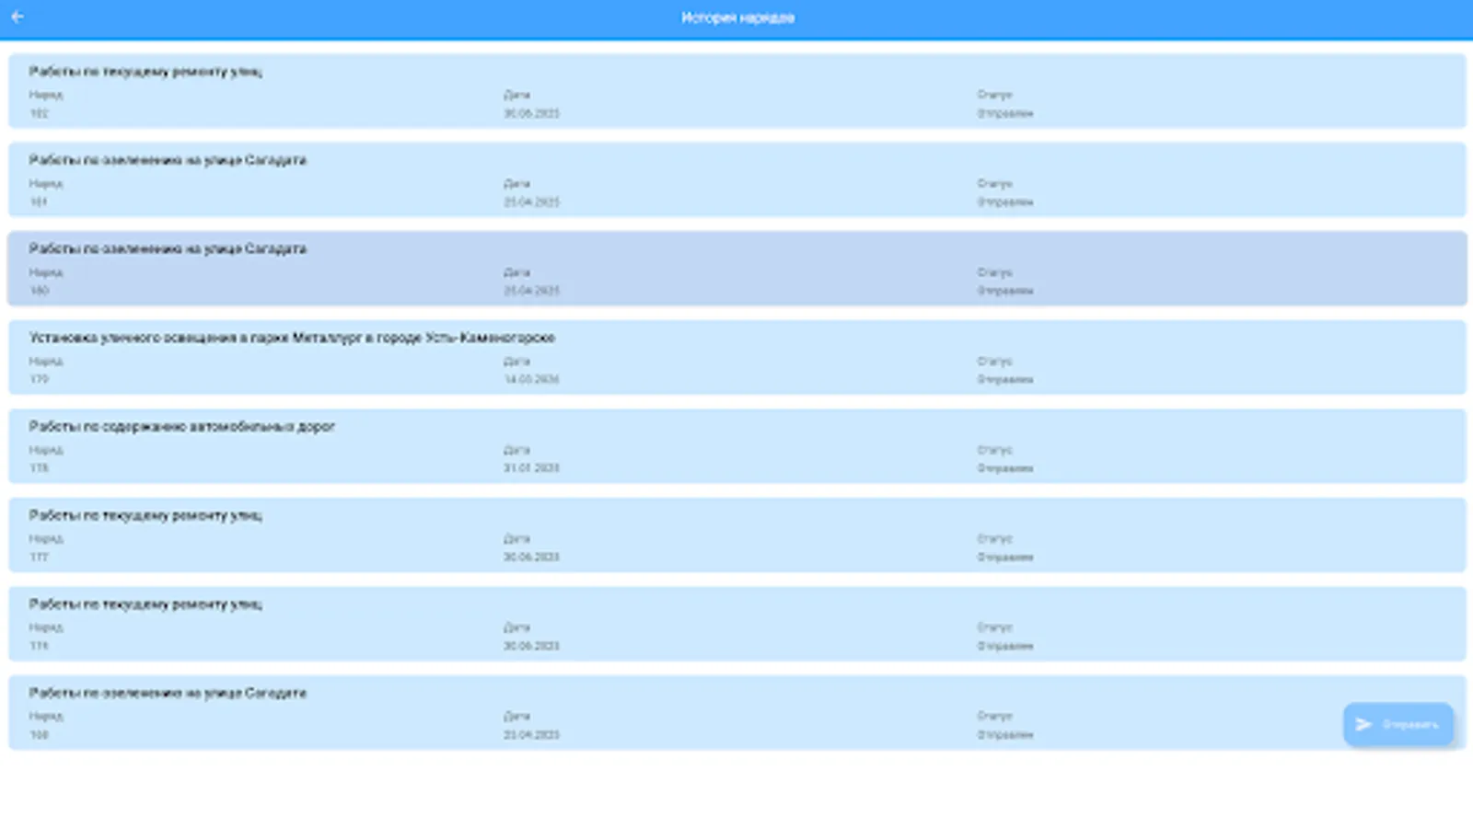
Task: Click the 'История нарядов' title in header
Action: coord(737,17)
